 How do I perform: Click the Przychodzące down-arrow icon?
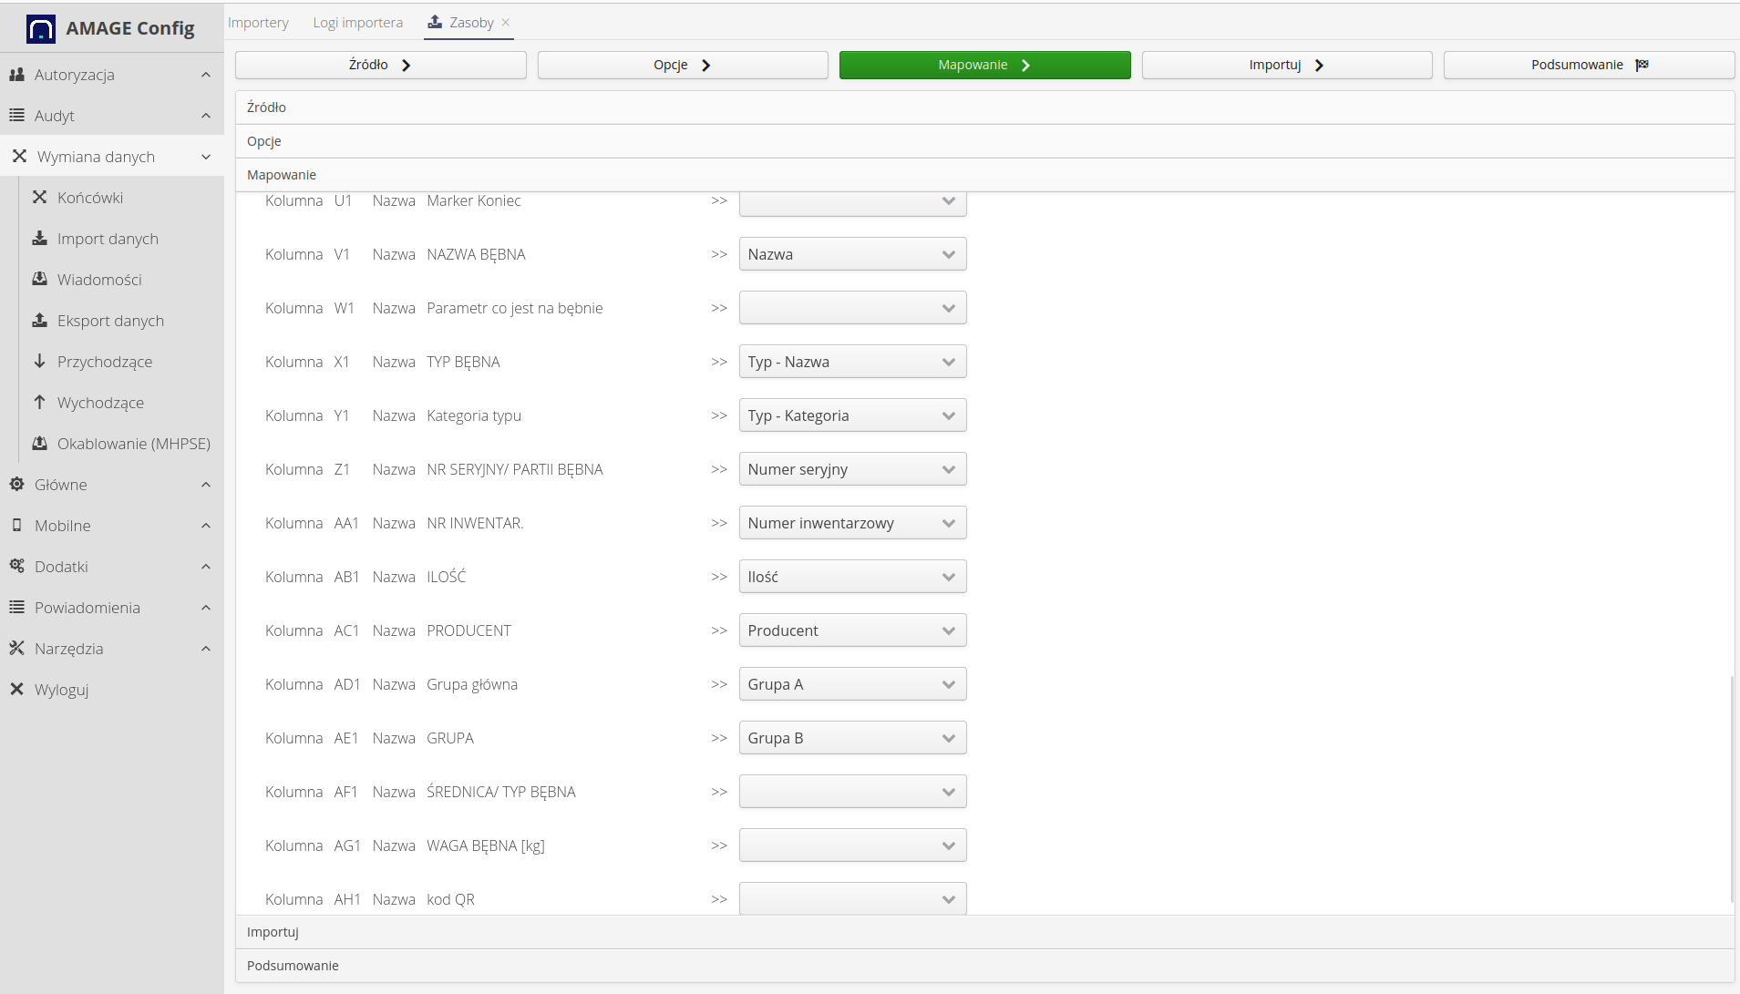[39, 362]
